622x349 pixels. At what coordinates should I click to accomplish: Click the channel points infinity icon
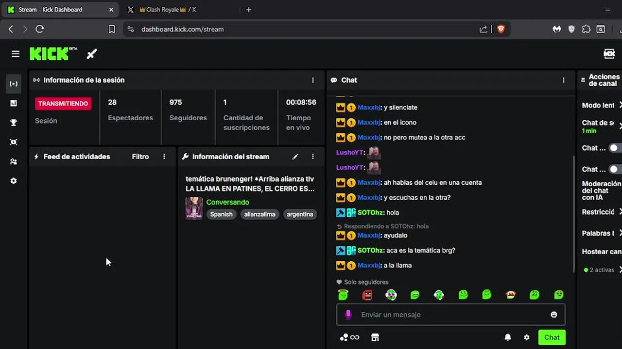349,337
